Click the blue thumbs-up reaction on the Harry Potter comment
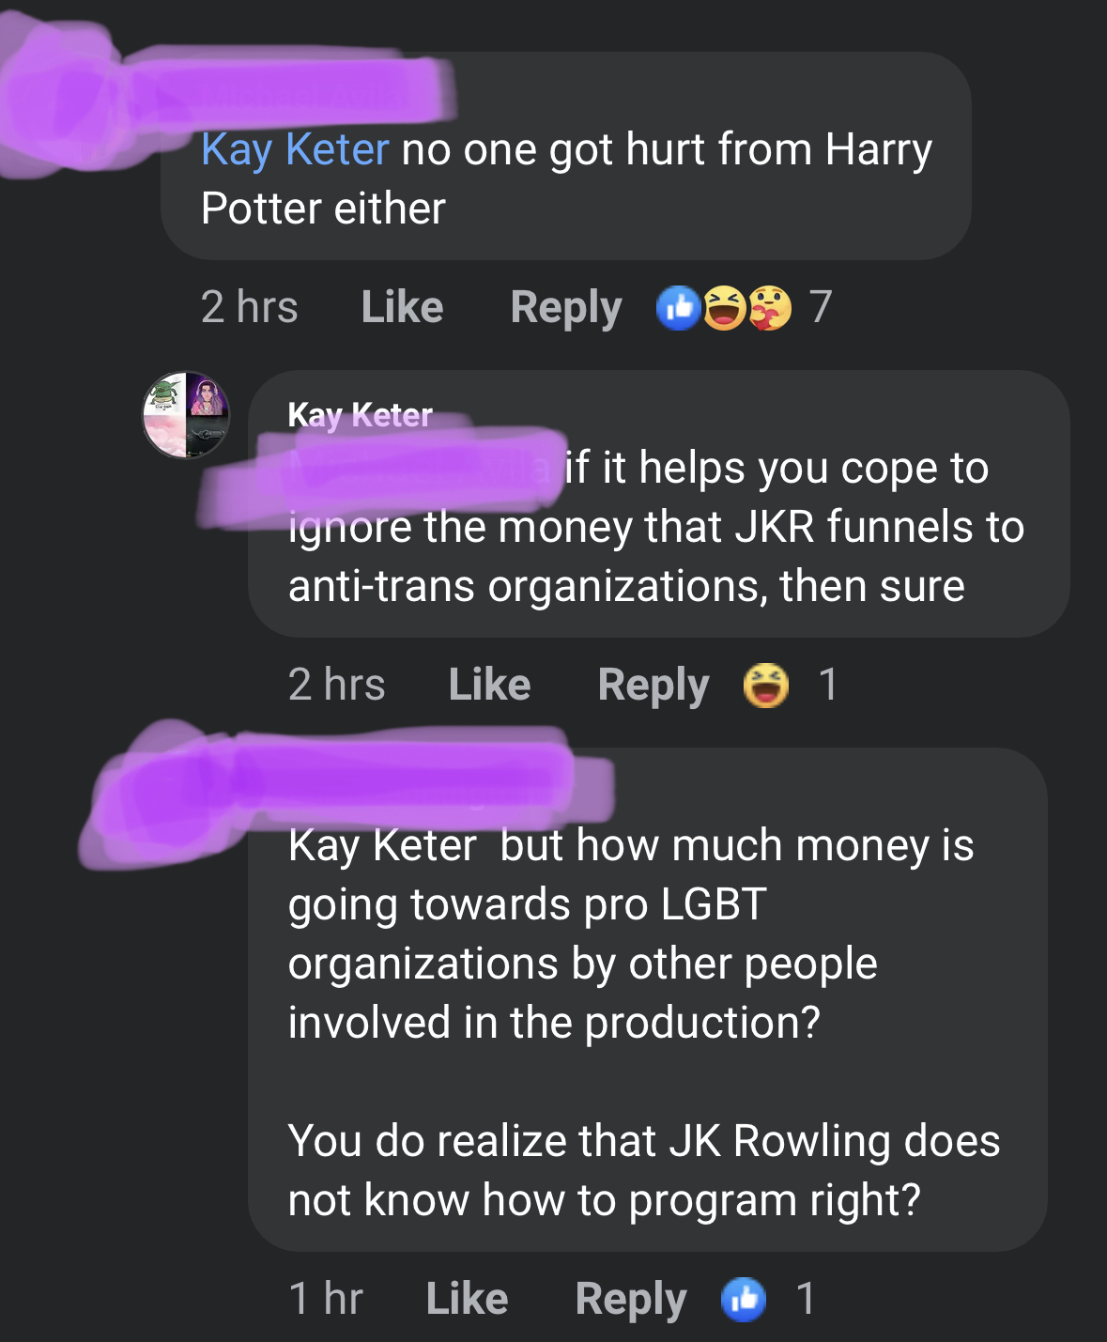 point(679,307)
